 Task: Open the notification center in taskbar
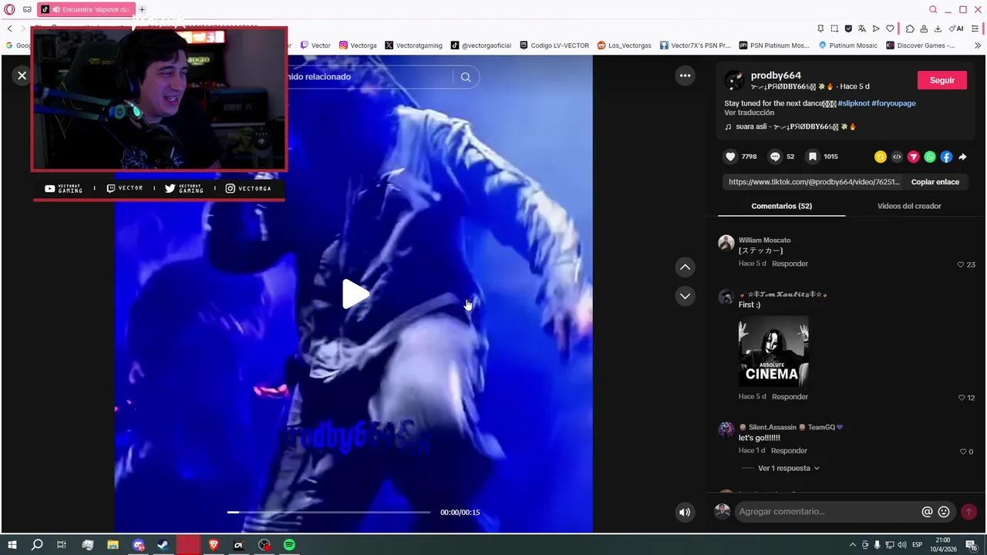click(971, 545)
